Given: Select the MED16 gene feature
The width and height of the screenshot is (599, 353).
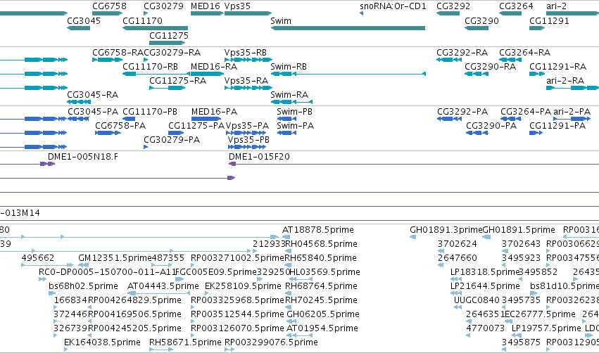Looking at the screenshot, I should tap(207, 13).
